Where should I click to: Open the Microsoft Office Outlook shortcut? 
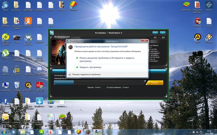point(5,119)
